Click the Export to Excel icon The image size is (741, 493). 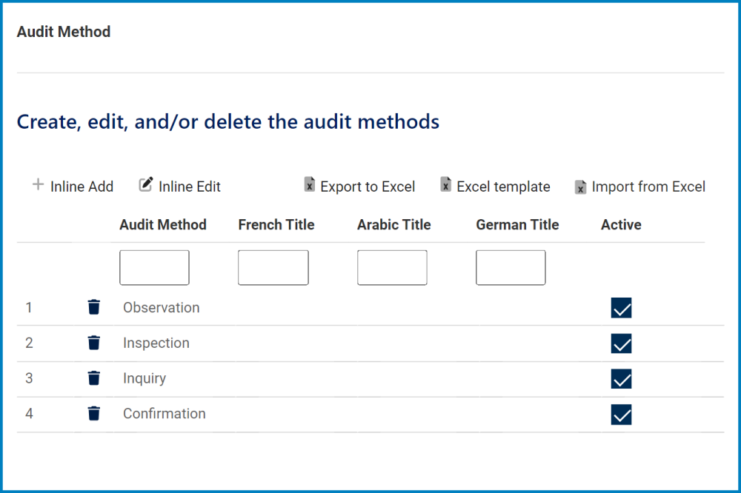[309, 186]
